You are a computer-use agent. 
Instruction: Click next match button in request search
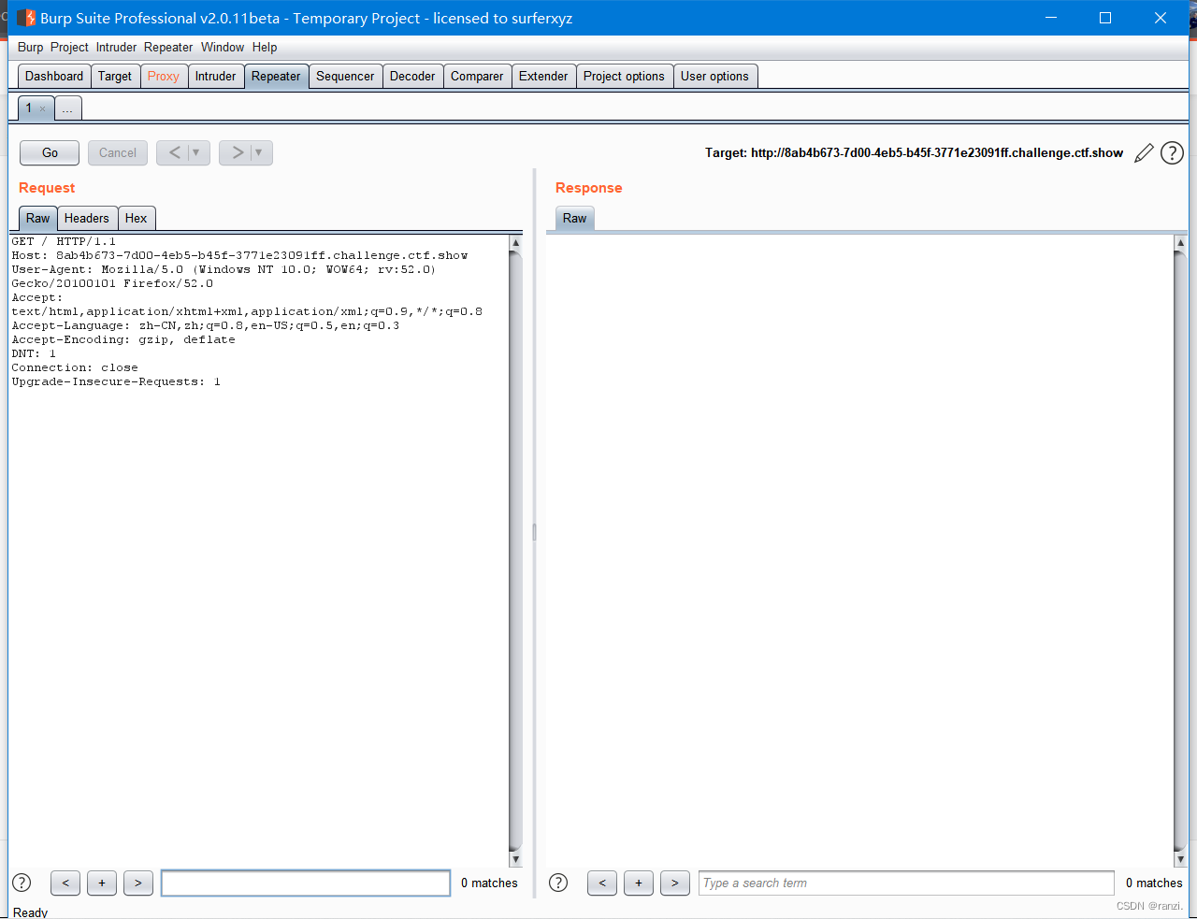coord(138,883)
